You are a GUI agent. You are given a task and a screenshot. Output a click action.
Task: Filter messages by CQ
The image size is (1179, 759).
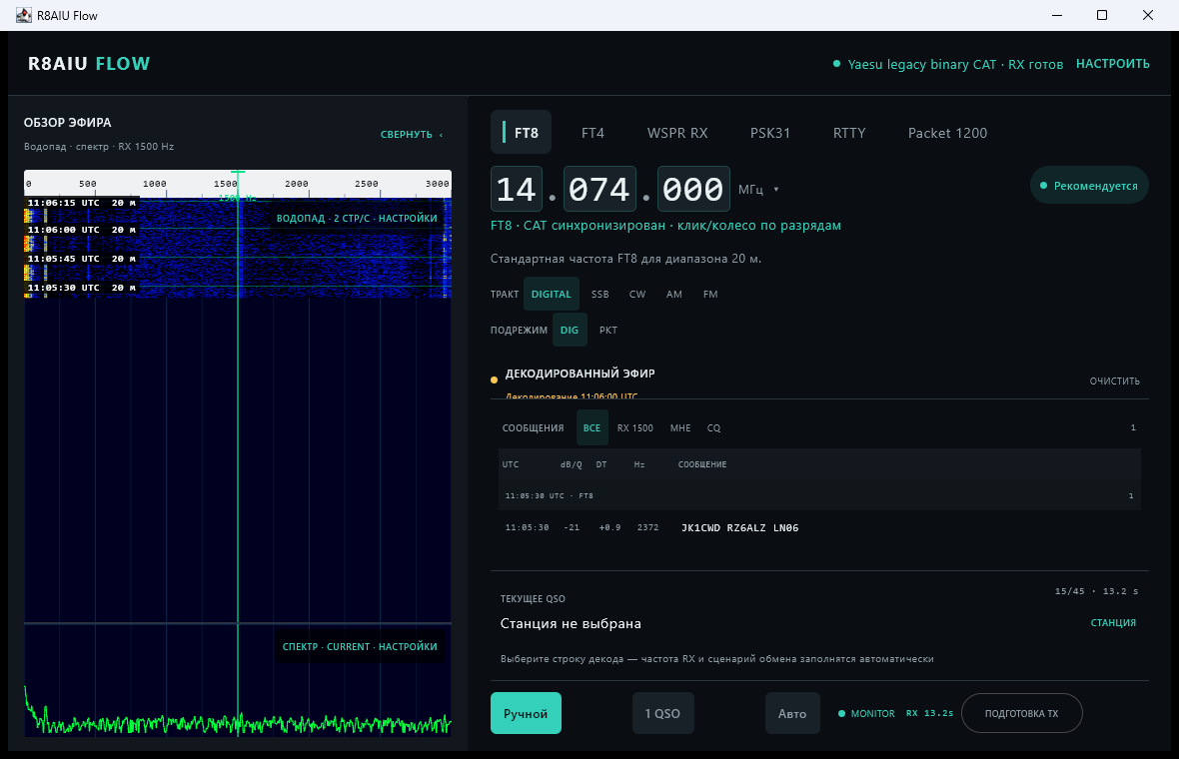pyautogui.click(x=713, y=427)
